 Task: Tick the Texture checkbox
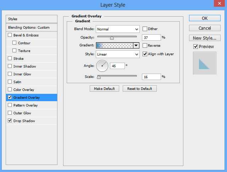(14, 51)
